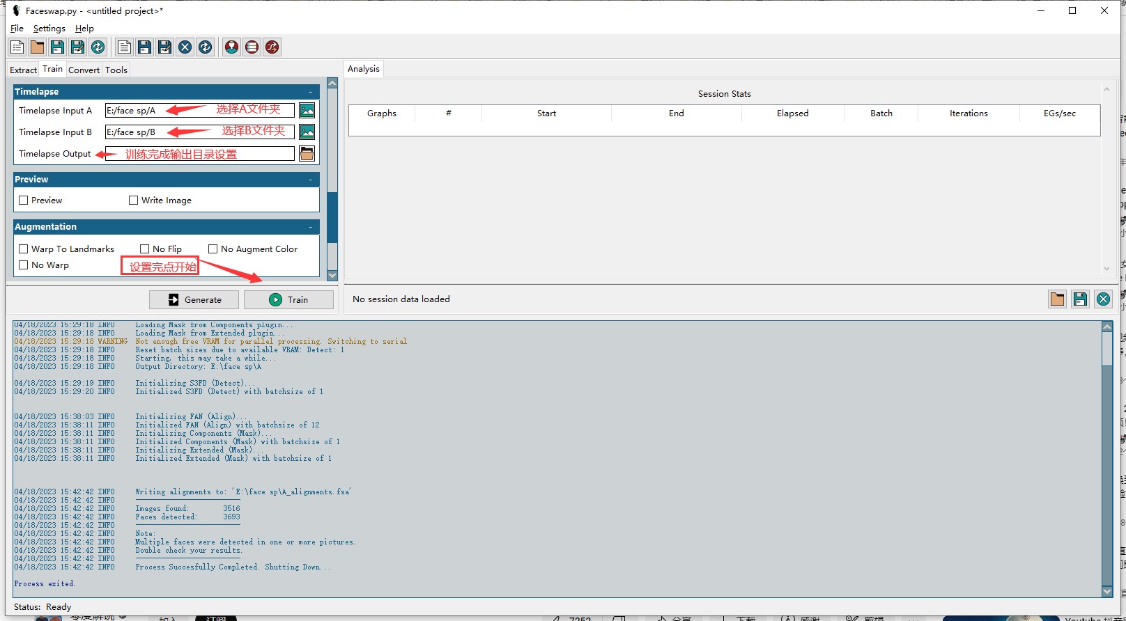This screenshot has height=621, width=1126.
Task: Collapse the Timelapse section
Action: (x=310, y=92)
